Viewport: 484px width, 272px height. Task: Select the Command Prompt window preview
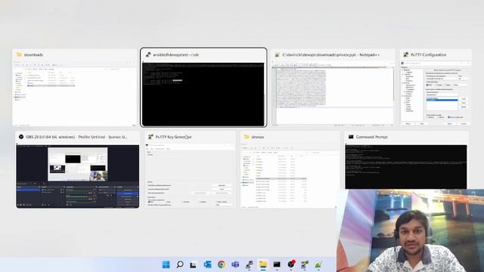pos(406,160)
